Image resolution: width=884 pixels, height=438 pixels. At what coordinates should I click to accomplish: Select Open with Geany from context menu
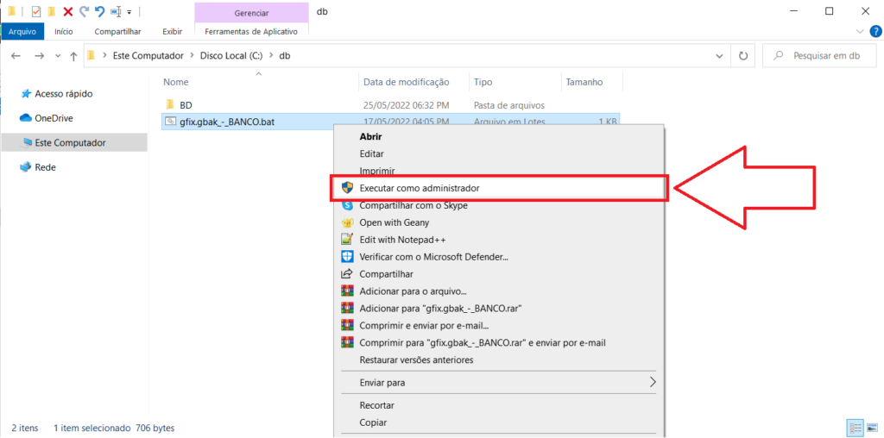[395, 222]
